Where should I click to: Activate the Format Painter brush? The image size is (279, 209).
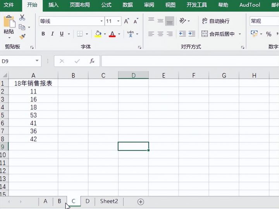tap(22, 36)
